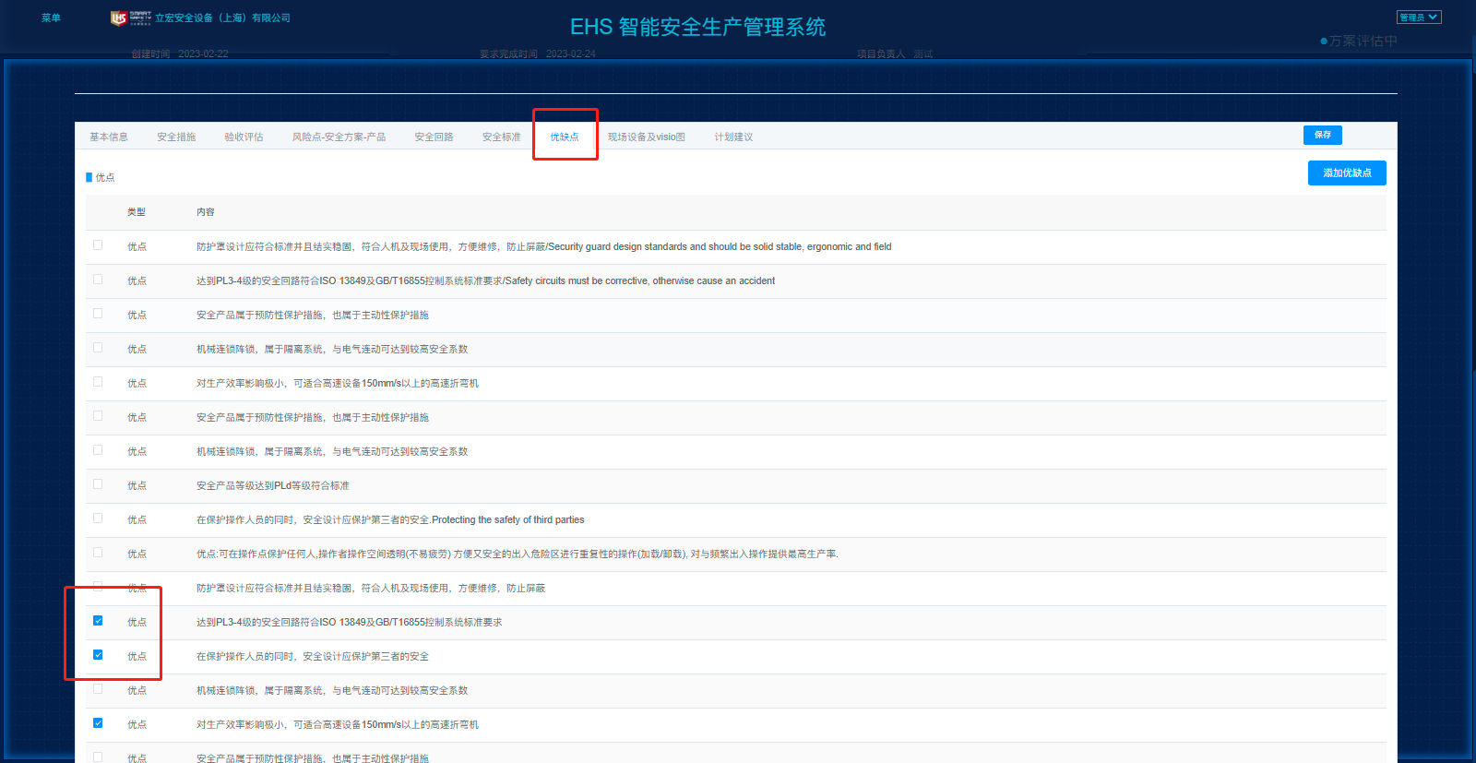
Task: Uncheck the checked 在保护操作人员的同时 row
Action: tap(98, 655)
